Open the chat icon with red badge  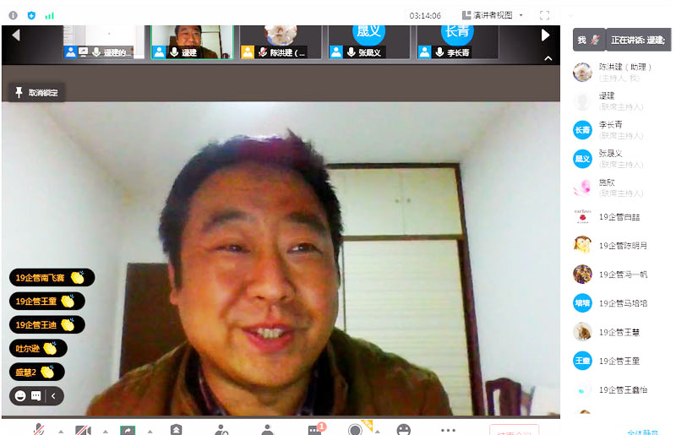pyautogui.click(x=315, y=429)
